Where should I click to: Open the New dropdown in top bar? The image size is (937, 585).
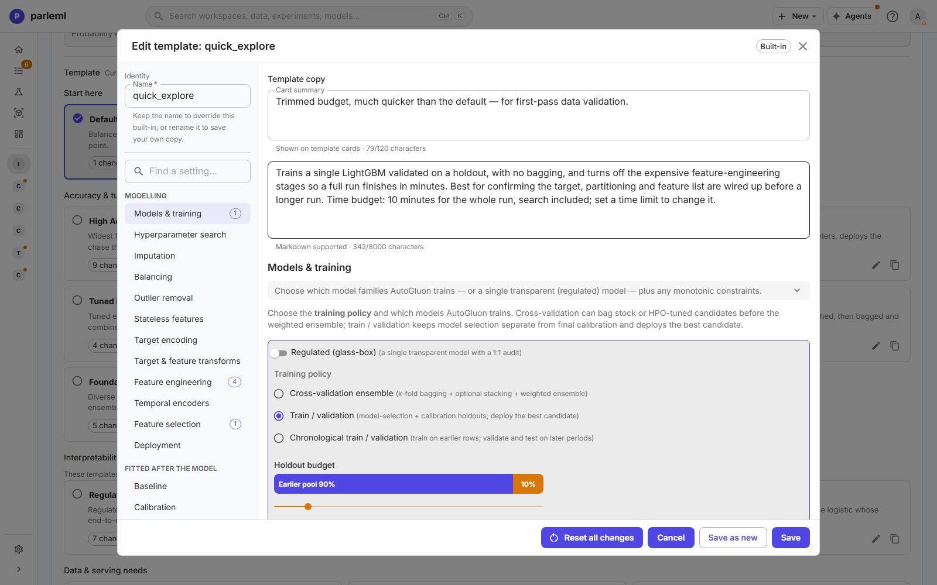coord(797,16)
